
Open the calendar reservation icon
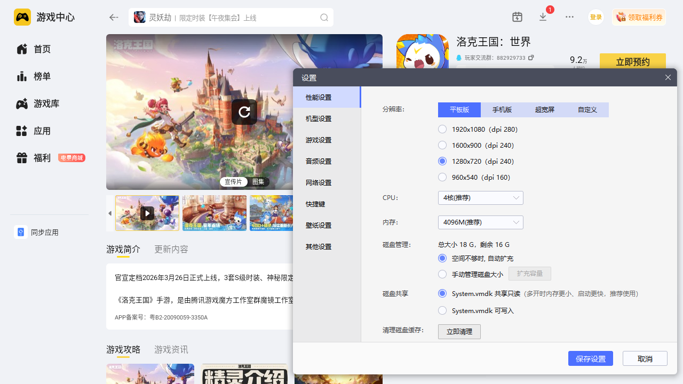pos(517,17)
